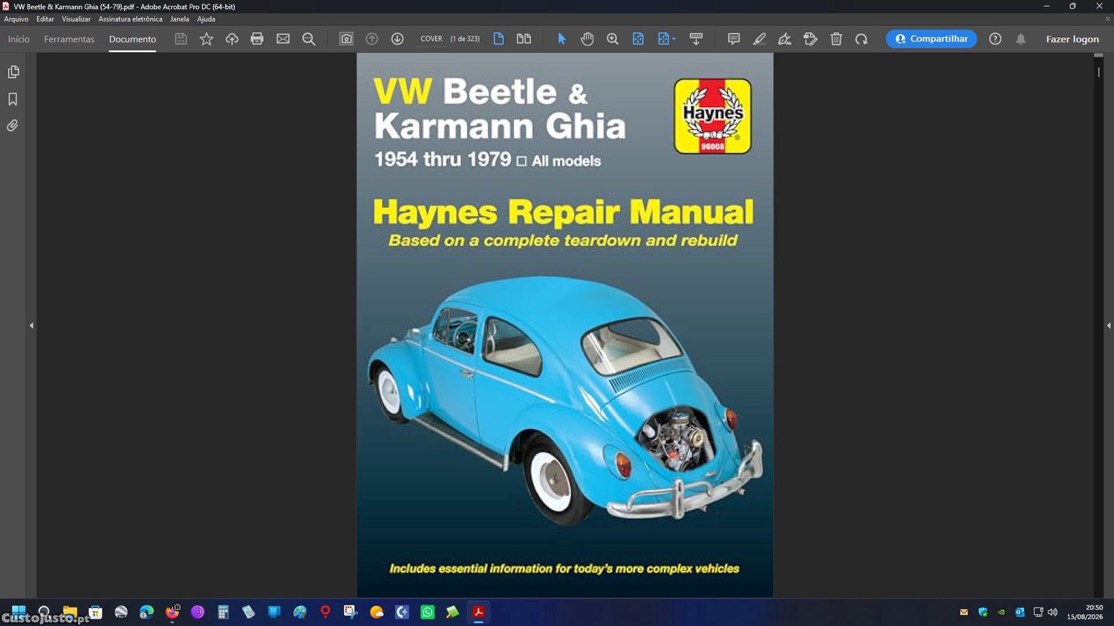Open the Visualizar menu
Viewport: 1114px width, 626px height.
[x=76, y=19]
